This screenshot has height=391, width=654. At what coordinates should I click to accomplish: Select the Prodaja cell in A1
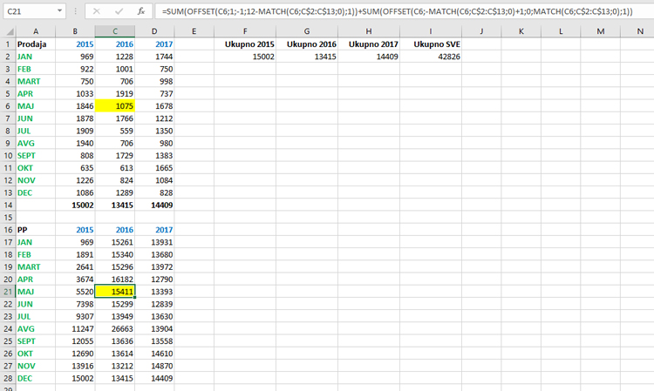coord(37,44)
